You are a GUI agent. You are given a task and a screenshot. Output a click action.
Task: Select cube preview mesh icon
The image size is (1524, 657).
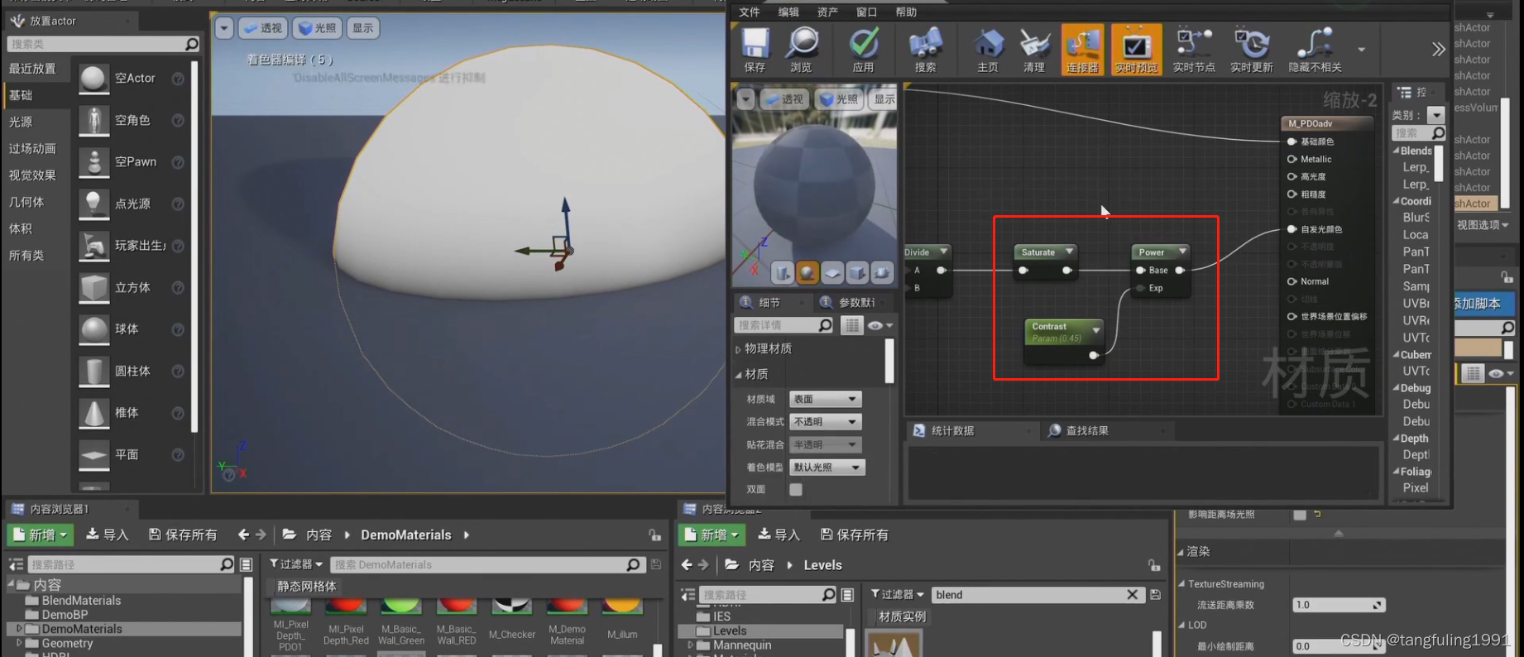click(857, 272)
